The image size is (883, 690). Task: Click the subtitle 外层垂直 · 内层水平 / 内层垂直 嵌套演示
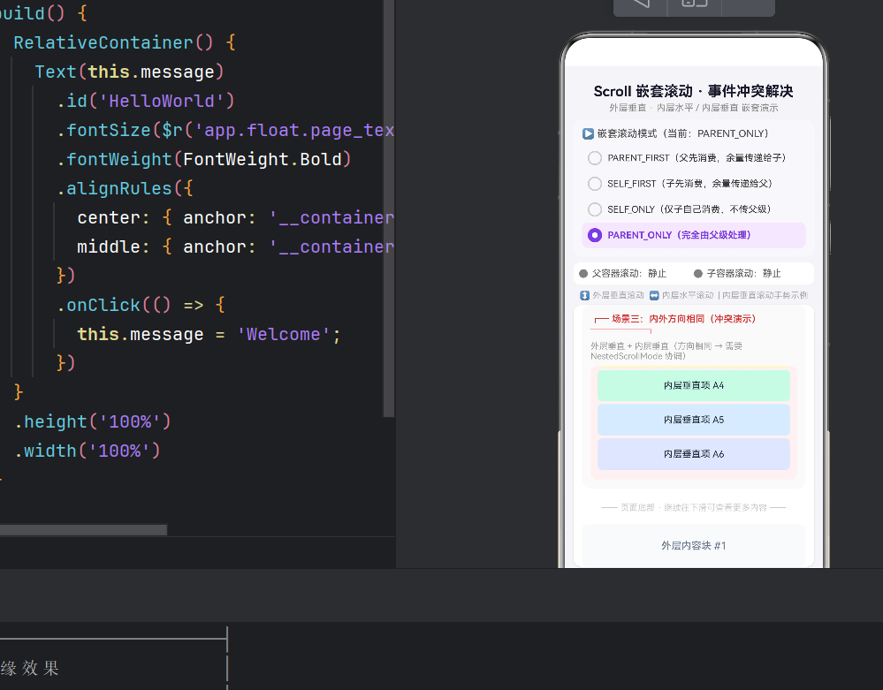(x=693, y=108)
